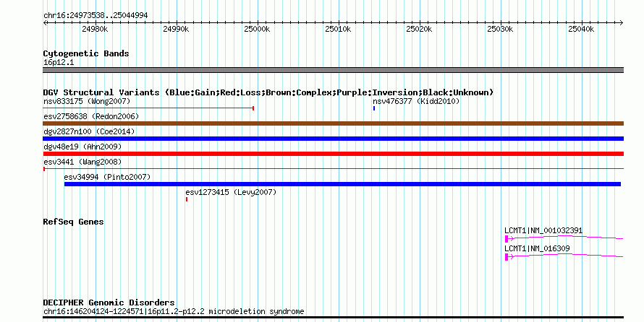Image resolution: width=644 pixels, height=322 pixels.
Task: Click the nsv833175 (Wong2007) label
Action: pos(87,101)
